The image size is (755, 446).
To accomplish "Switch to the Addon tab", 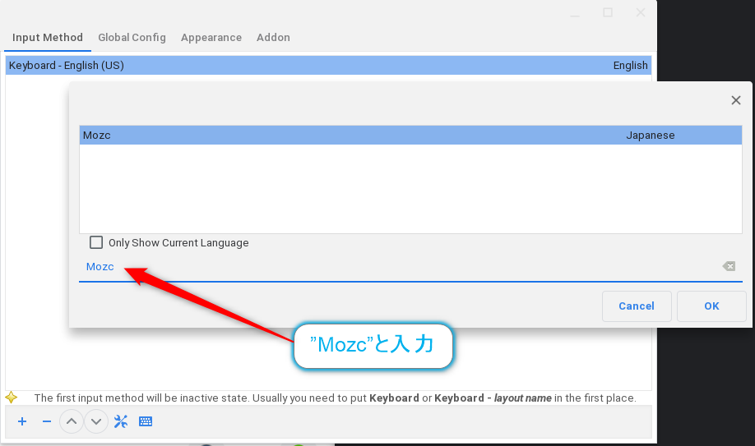I will [x=273, y=38].
